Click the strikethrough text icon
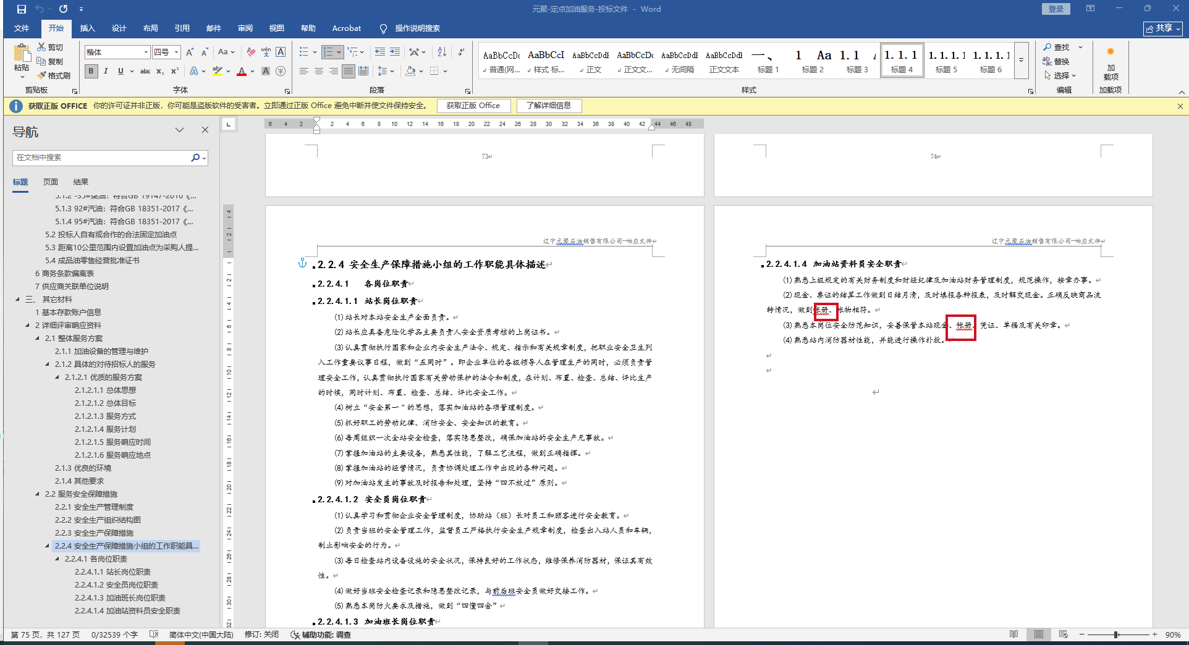Screen dimensions: 1189x645 click(x=145, y=71)
